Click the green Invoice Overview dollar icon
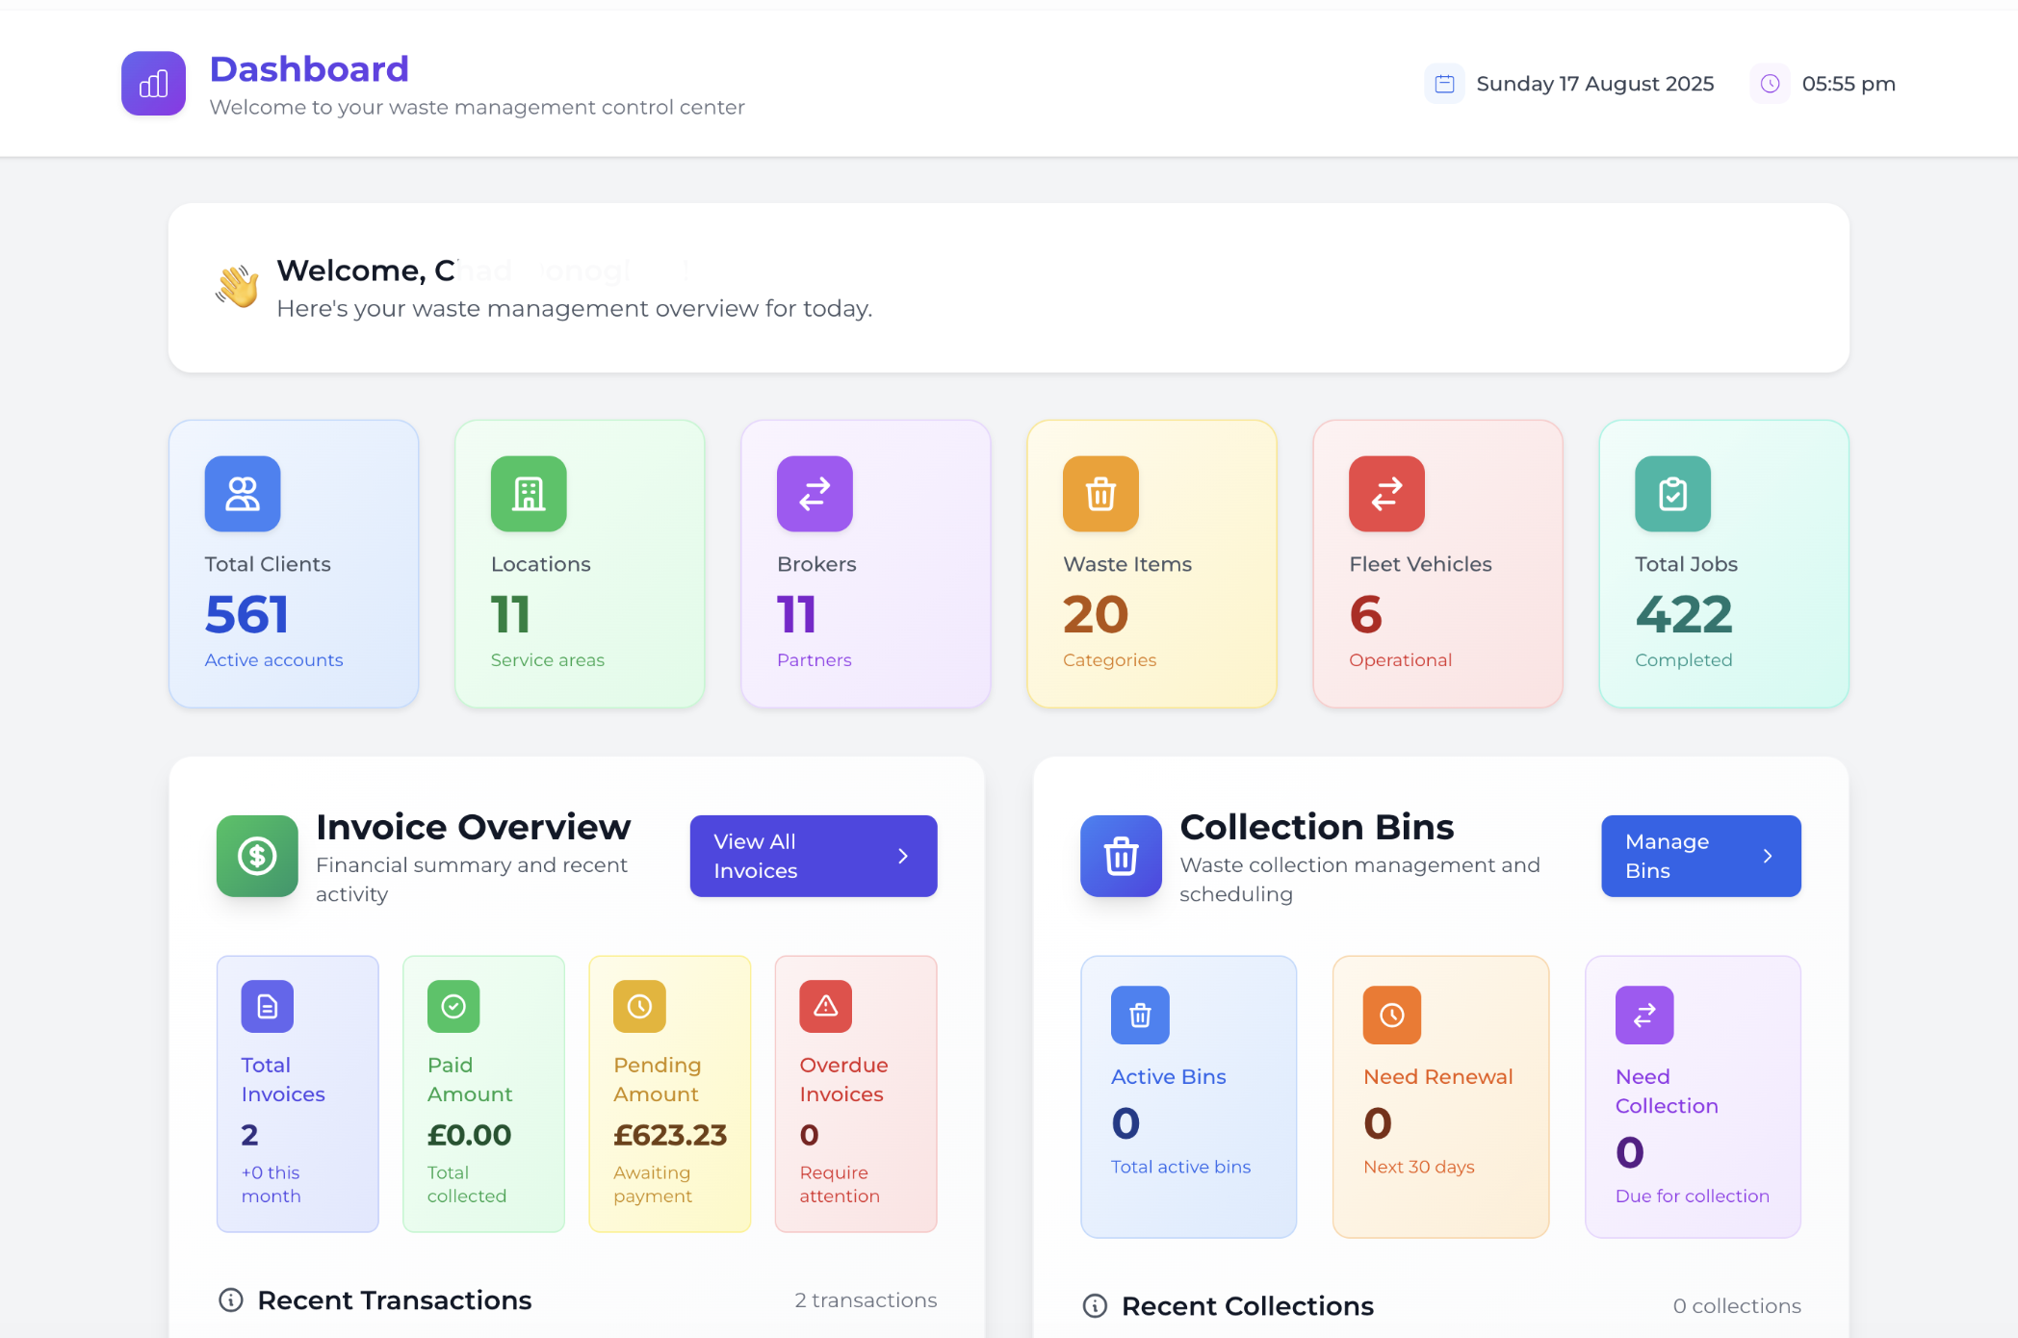This screenshot has height=1338, width=2018. tap(257, 856)
